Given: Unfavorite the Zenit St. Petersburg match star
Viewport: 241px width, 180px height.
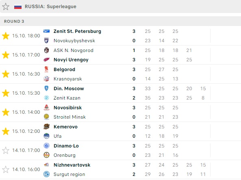Looking at the screenshot, I should (6, 36).
